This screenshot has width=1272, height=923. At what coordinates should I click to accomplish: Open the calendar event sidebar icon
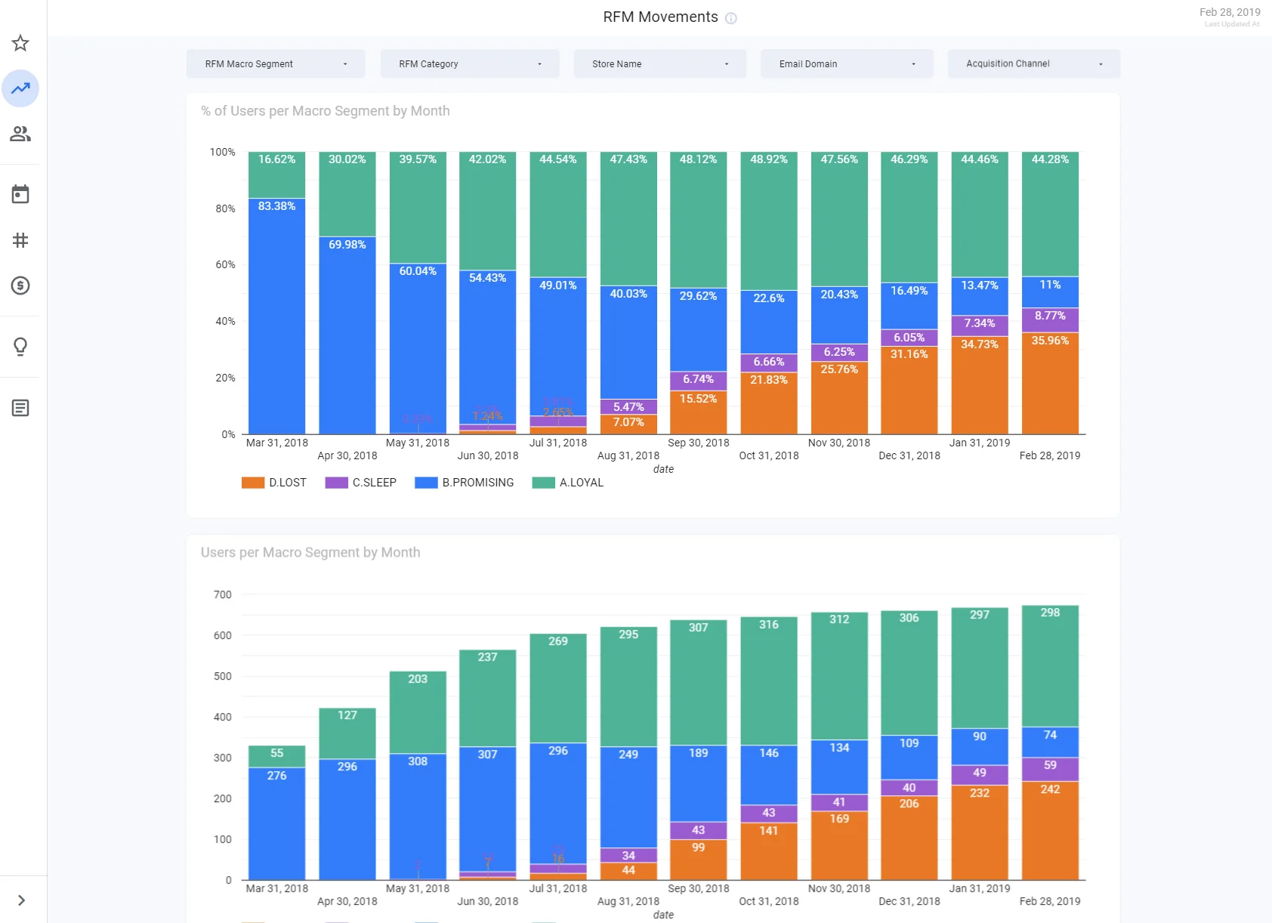coord(20,194)
